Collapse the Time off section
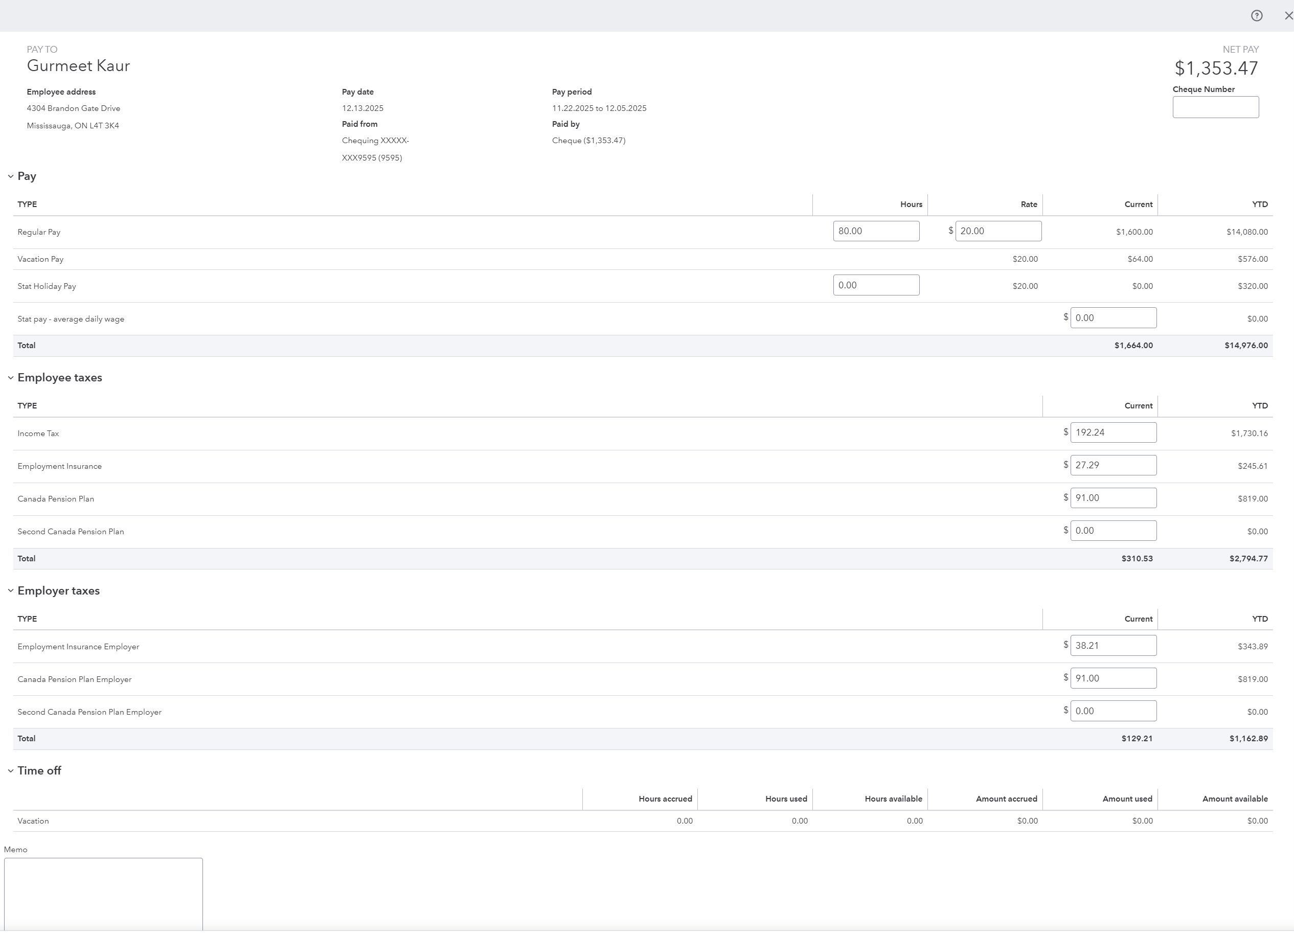The height and width of the screenshot is (935, 1294). pos(10,771)
